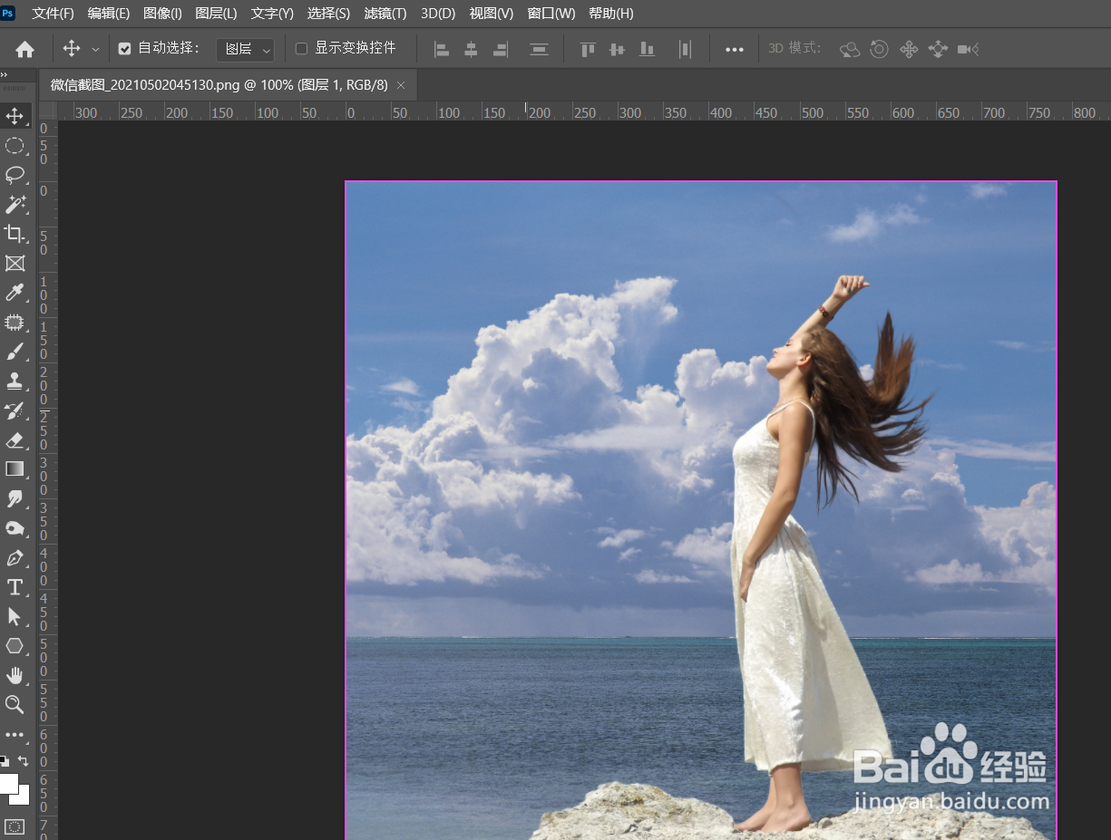The width and height of the screenshot is (1111, 840).
Task: Align bottom edges of layers
Action: coord(647,49)
